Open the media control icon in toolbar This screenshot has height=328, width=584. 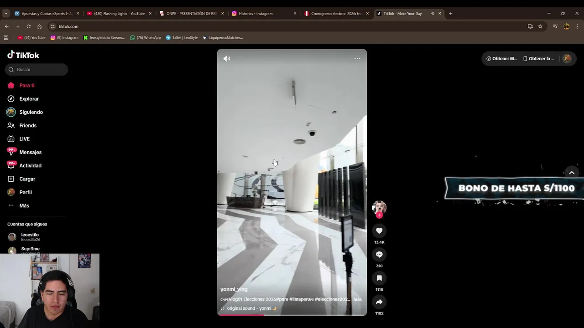pyautogui.click(x=555, y=26)
